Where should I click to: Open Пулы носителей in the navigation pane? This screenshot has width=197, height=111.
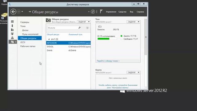(x=30, y=34)
